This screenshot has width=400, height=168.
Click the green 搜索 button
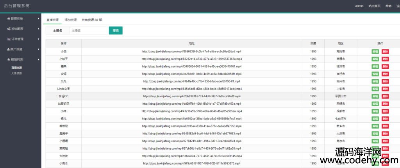click(116, 30)
